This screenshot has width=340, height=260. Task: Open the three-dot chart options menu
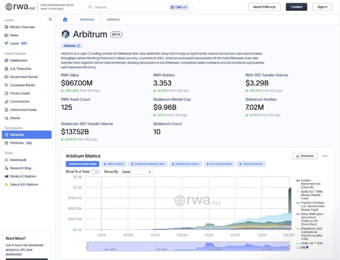point(325,156)
